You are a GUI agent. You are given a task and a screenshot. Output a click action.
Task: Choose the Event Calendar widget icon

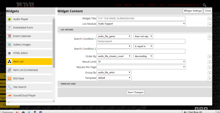9,36
